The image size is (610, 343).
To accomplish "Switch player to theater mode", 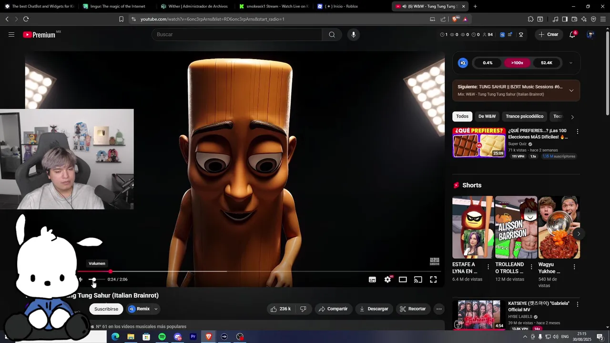I will click(403, 280).
